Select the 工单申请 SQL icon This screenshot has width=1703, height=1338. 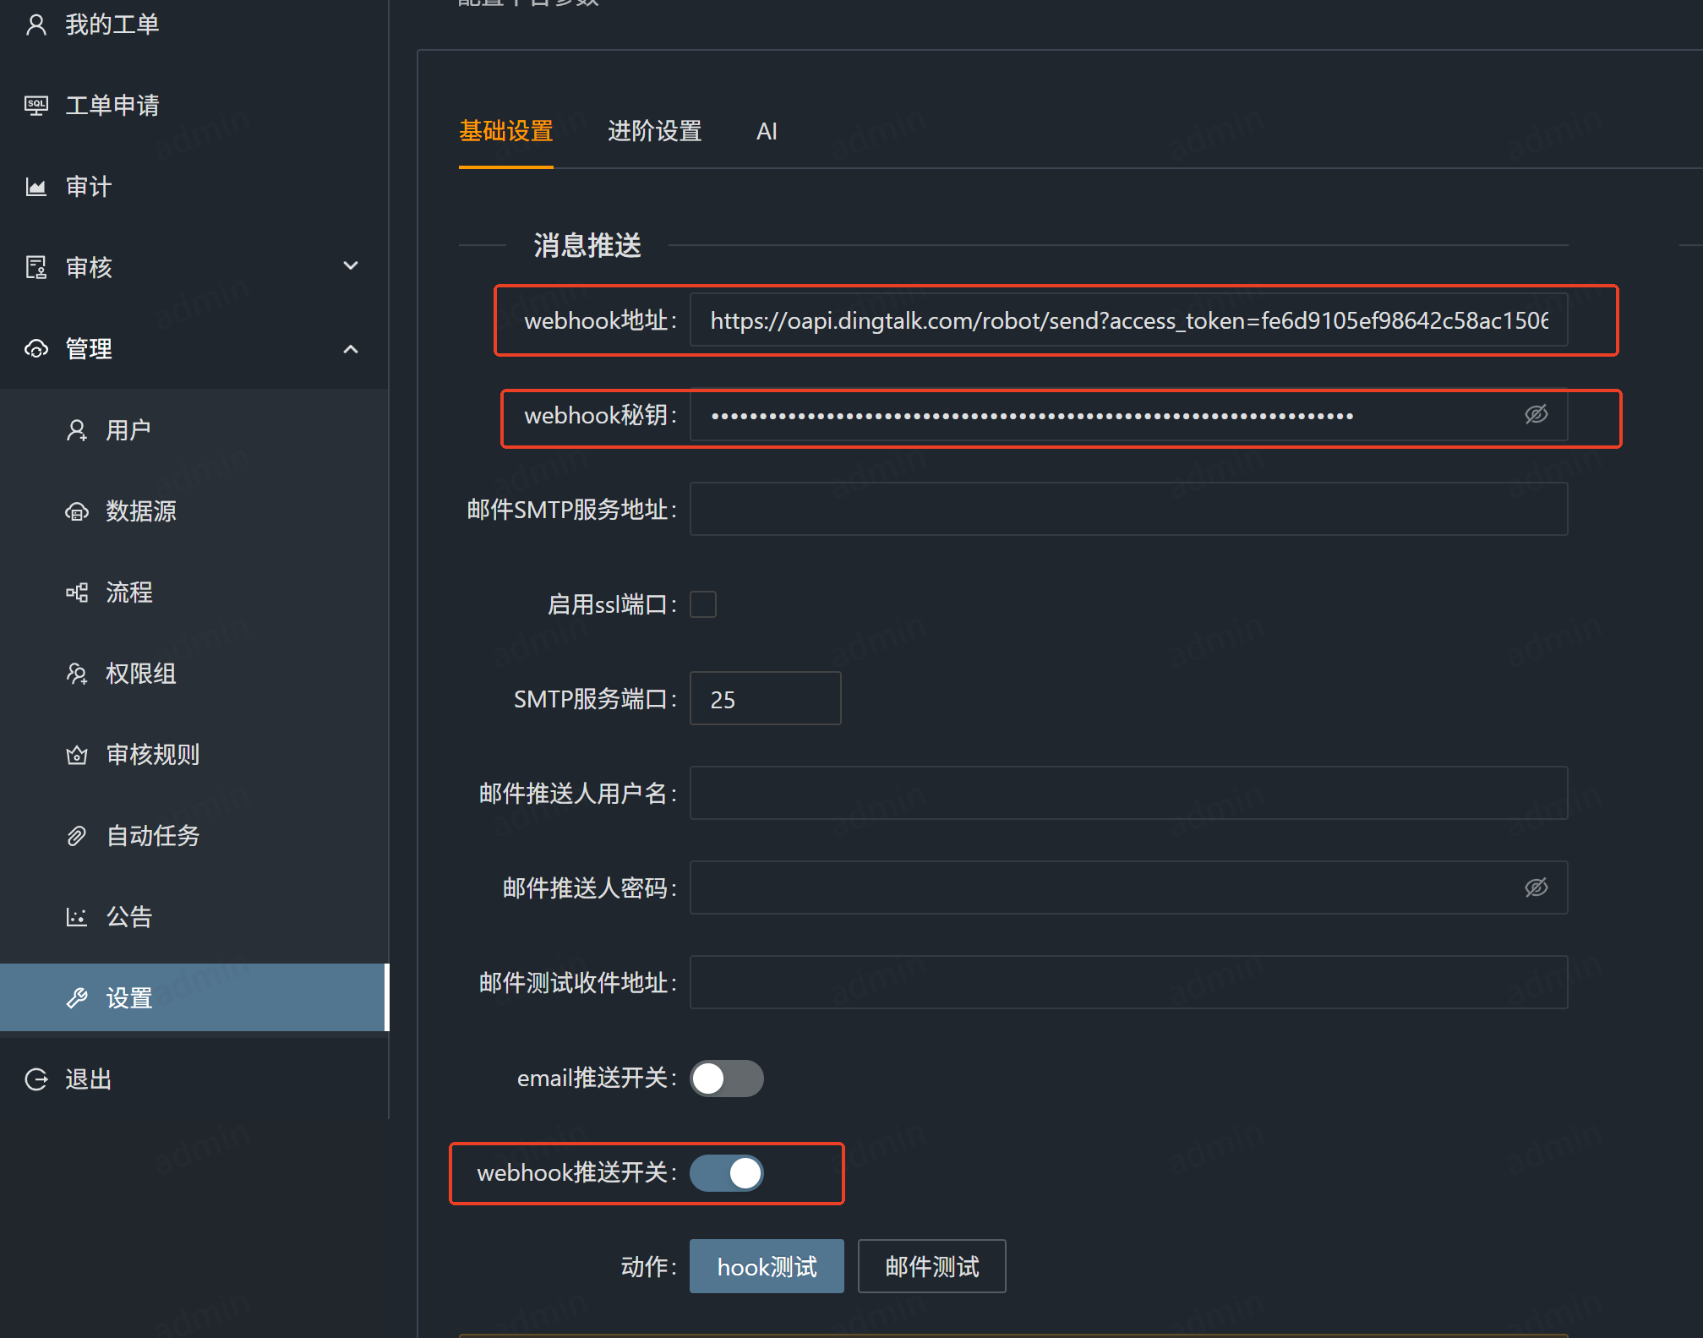click(35, 104)
